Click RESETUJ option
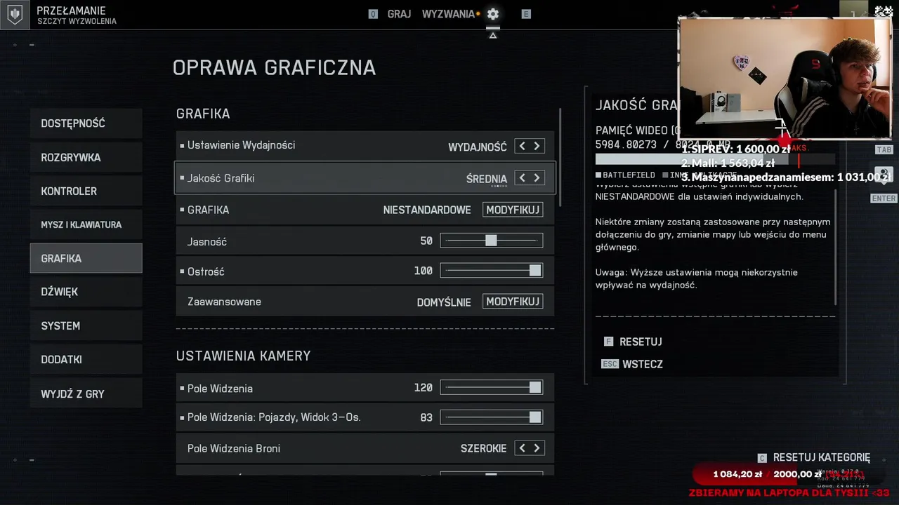The width and height of the screenshot is (899, 505). (641, 342)
